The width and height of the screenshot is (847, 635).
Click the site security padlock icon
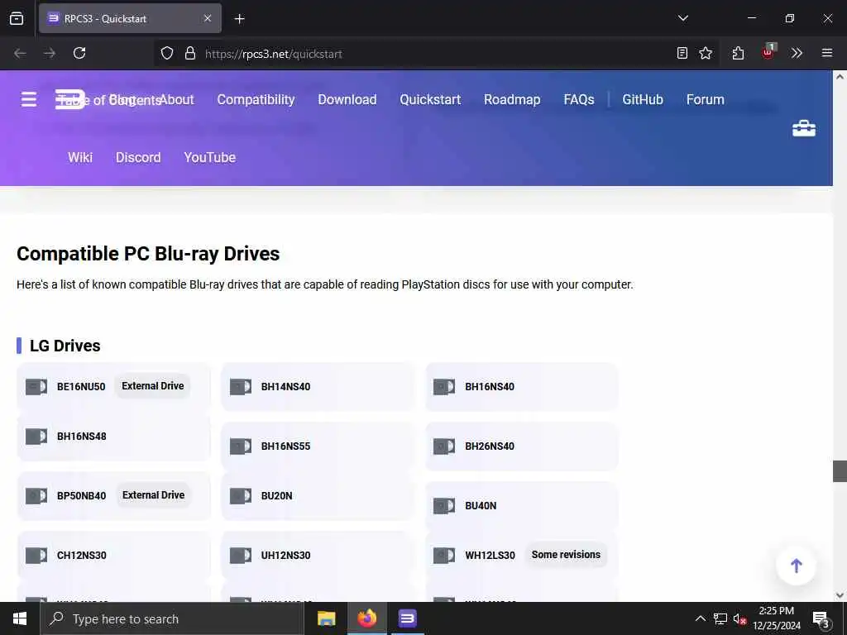tap(190, 53)
